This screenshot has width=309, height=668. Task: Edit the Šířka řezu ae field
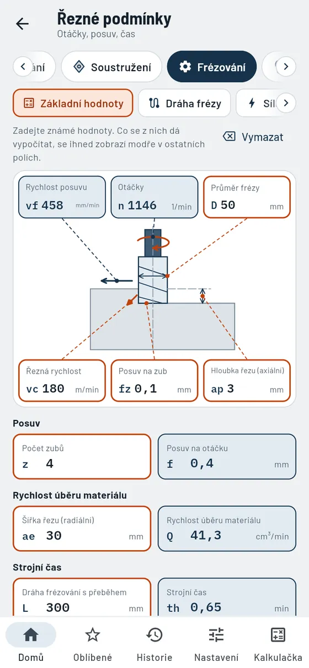click(x=82, y=529)
